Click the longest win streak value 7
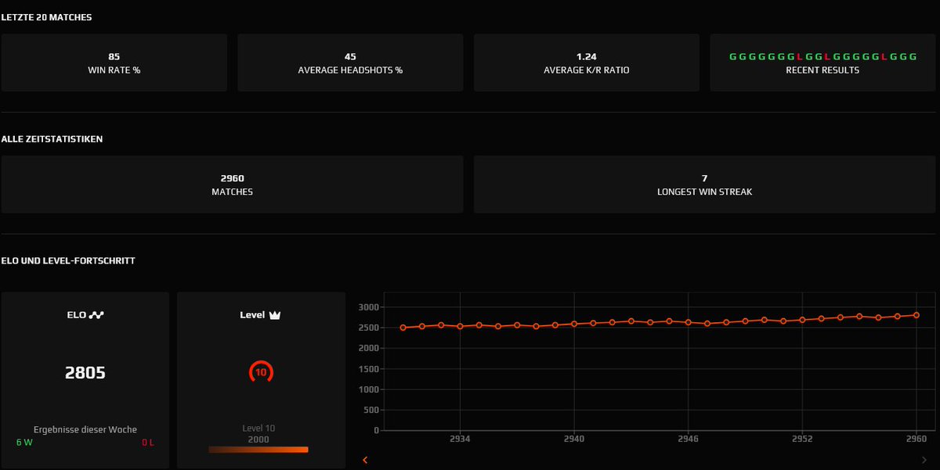This screenshot has width=940, height=470. [x=704, y=178]
